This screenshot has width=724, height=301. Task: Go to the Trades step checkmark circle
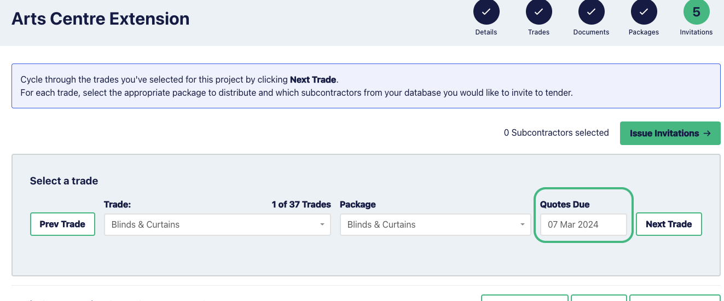(x=539, y=12)
